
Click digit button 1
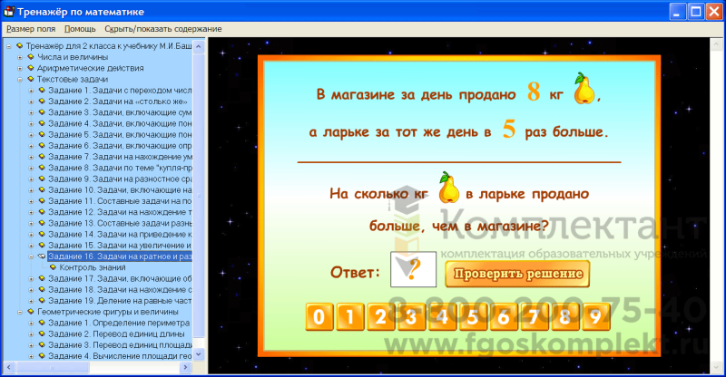pyautogui.click(x=349, y=317)
